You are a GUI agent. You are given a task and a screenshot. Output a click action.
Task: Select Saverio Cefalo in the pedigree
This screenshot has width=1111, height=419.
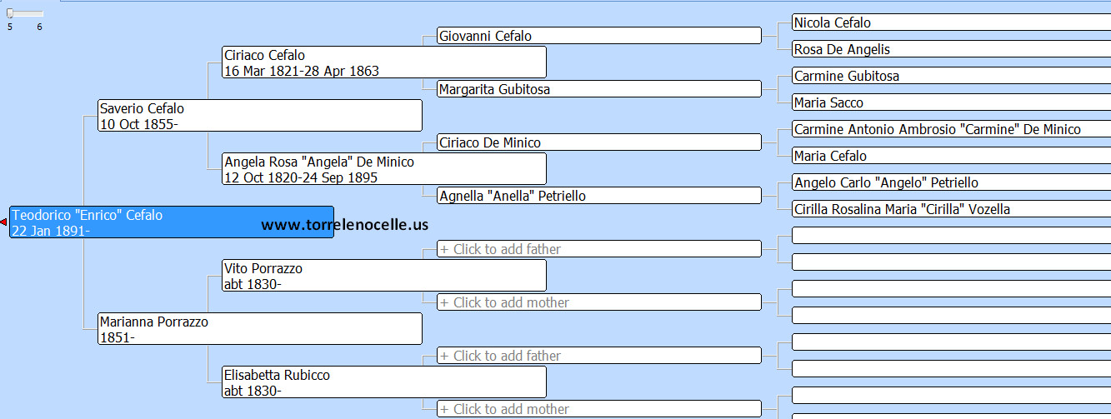coord(259,116)
